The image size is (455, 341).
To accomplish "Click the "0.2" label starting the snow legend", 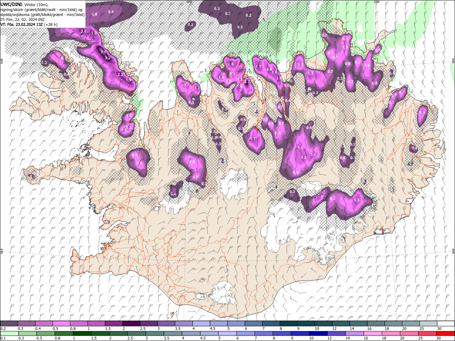I will pyautogui.click(x=3, y=329).
